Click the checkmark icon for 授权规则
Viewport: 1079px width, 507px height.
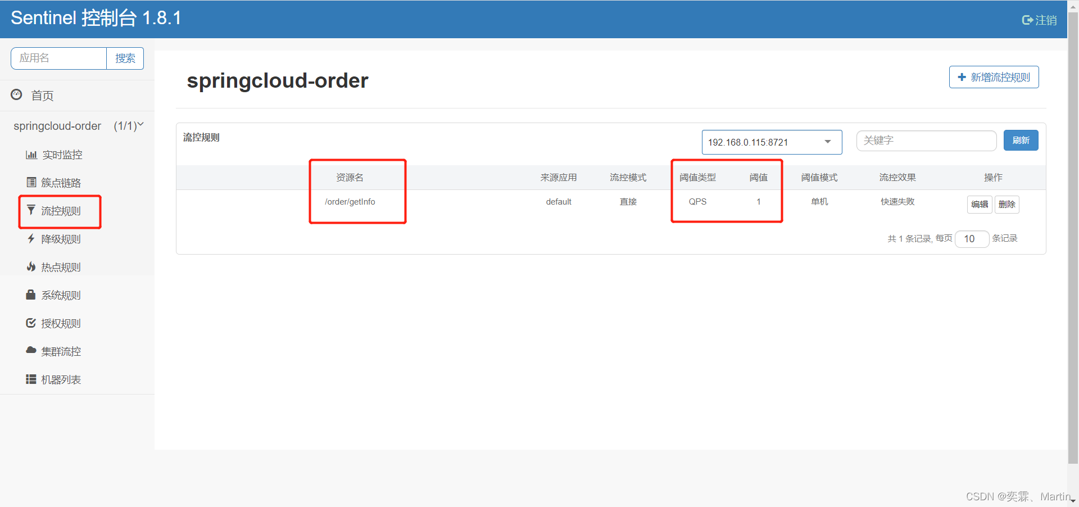(x=31, y=323)
